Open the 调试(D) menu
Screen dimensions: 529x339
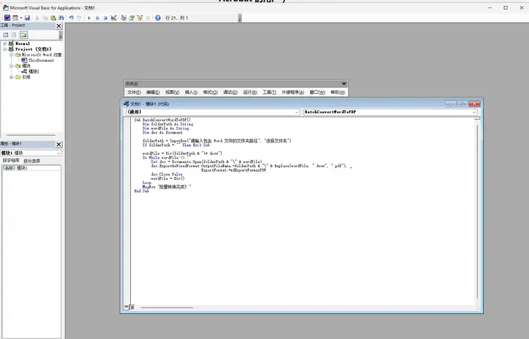tap(231, 92)
